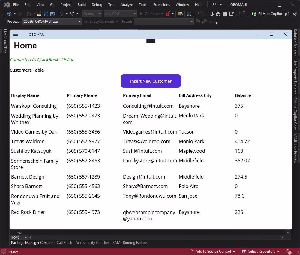Click the device run icon
This screenshot has width=300, height=255.
[x=211, y=14]
